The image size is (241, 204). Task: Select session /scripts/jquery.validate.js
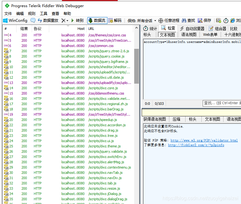(x=68, y=151)
